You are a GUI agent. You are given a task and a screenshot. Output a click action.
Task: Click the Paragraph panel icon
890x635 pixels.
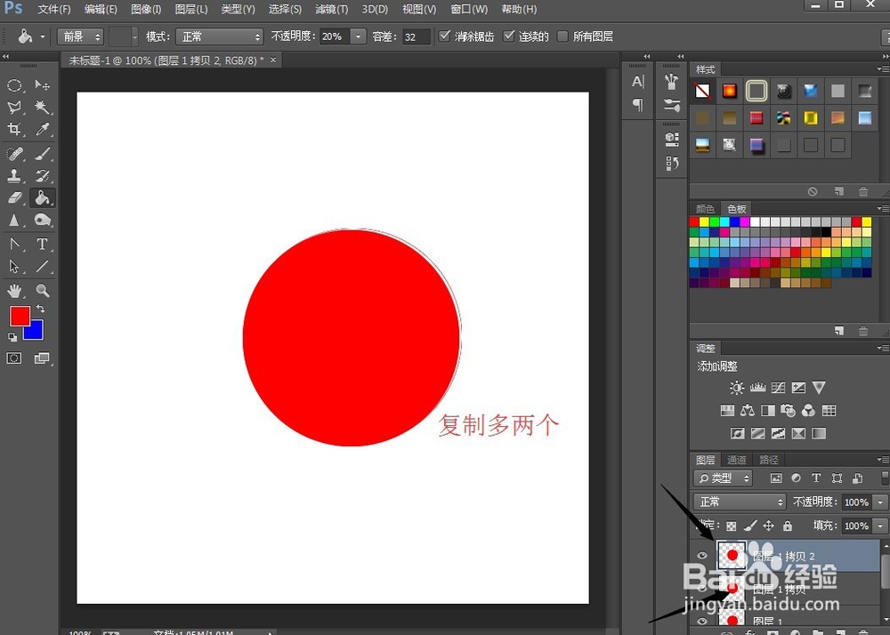638,105
